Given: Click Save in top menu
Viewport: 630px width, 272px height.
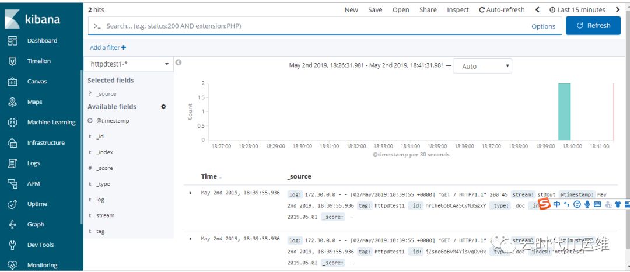Looking at the screenshot, I should (x=375, y=10).
